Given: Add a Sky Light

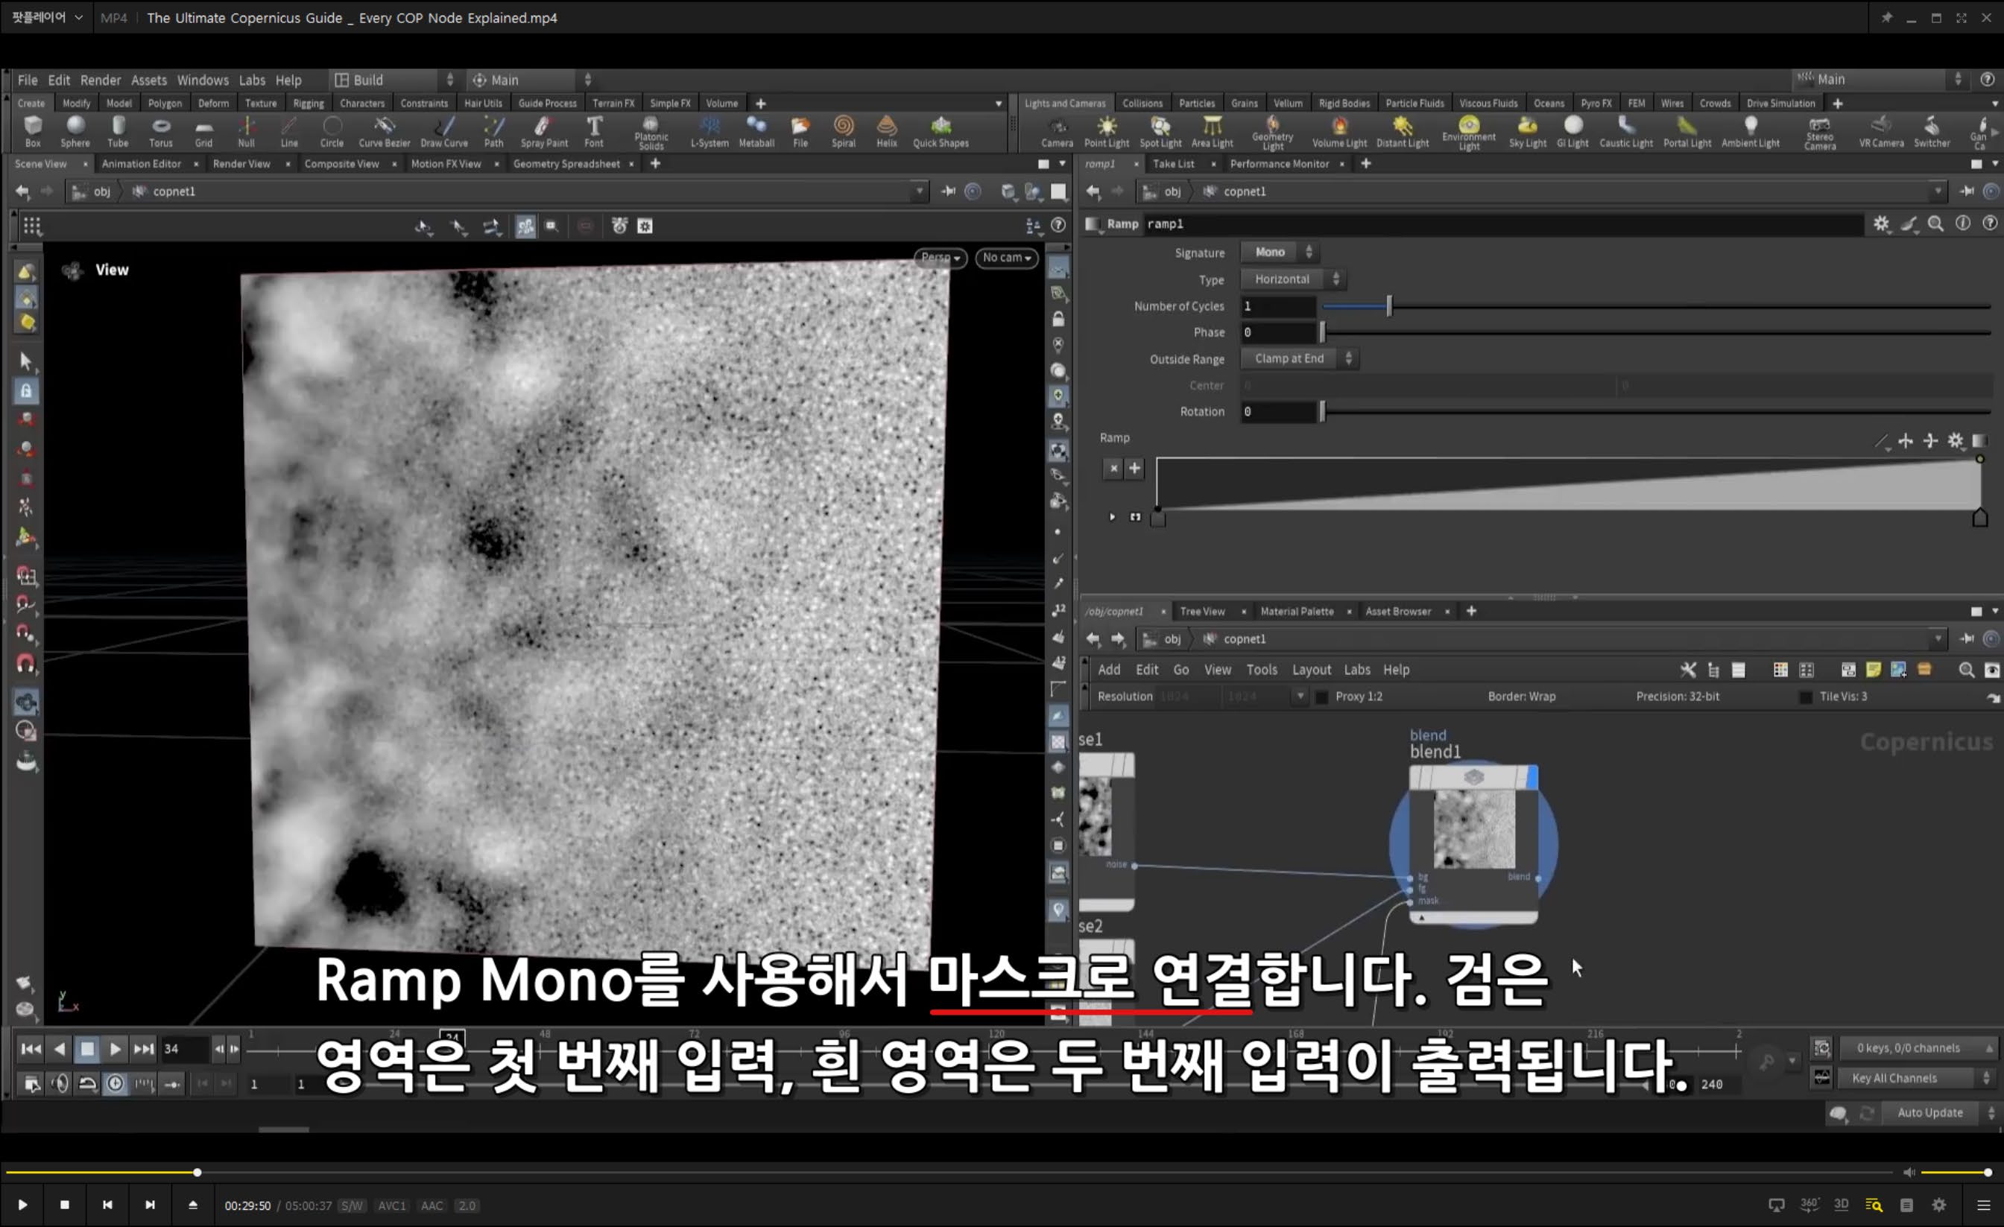Looking at the screenshot, I should coord(1527,133).
